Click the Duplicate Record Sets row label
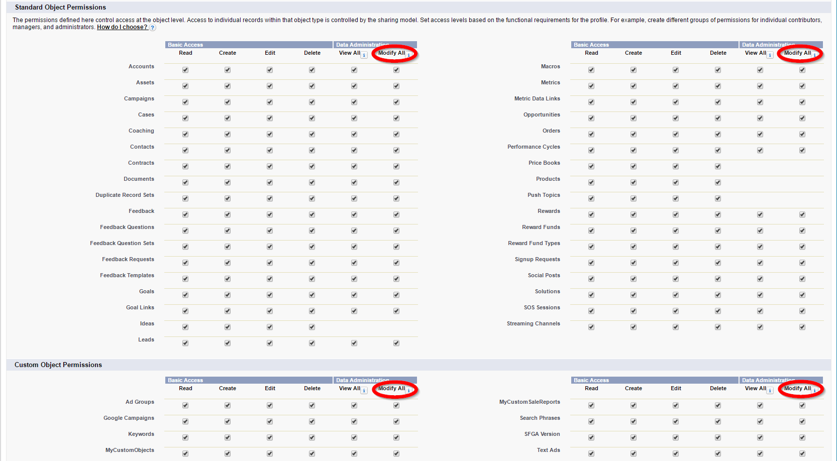Viewport: 837px width, 461px height. (x=125, y=195)
